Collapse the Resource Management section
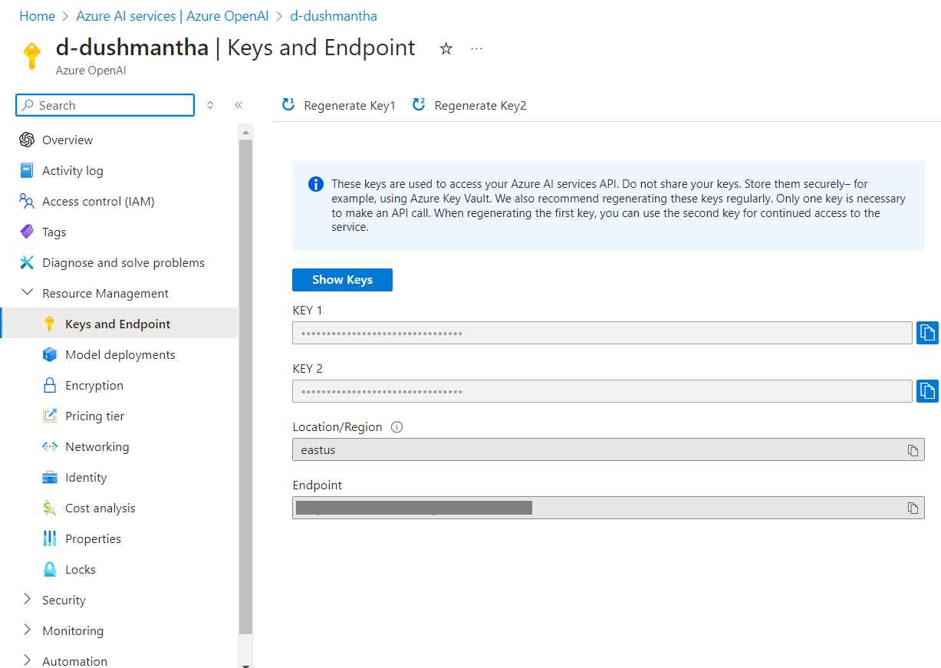 point(27,293)
